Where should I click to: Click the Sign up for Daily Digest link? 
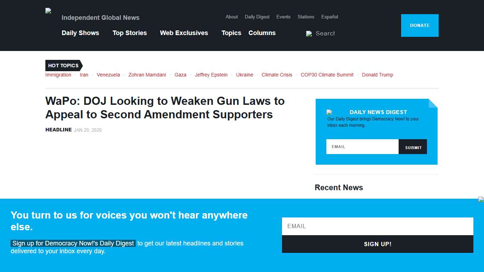(x=73, y=243)
